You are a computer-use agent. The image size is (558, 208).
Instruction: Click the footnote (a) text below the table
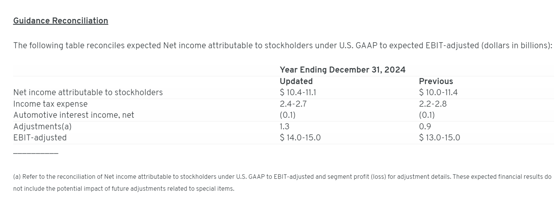point(282,182)
